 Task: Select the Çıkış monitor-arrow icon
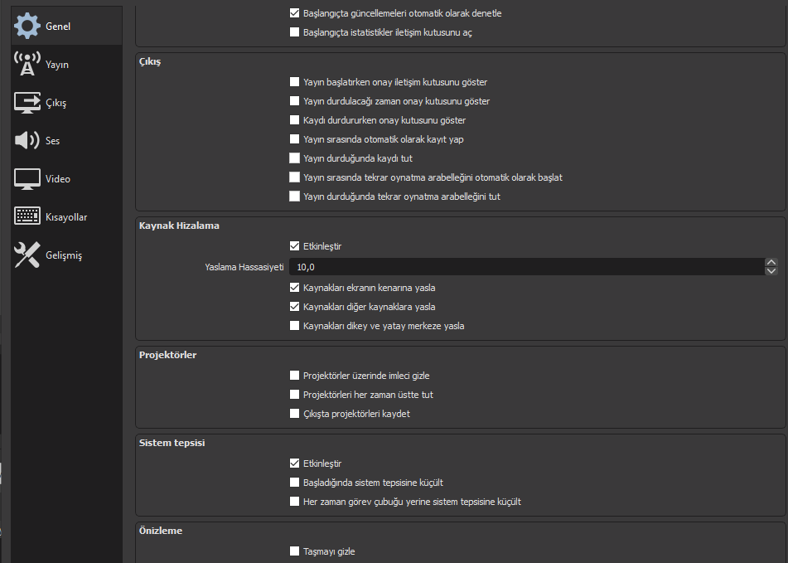click(x=27, y=103)
